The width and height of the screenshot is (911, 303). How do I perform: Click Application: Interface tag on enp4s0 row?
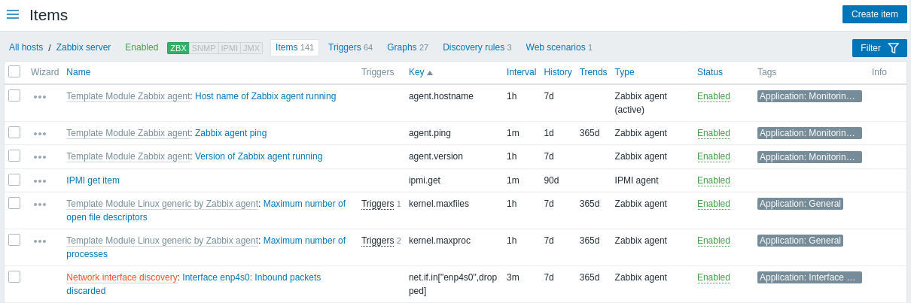click(809, 277)
